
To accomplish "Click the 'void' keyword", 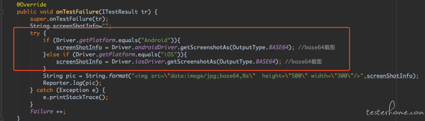I will (46, 12).
